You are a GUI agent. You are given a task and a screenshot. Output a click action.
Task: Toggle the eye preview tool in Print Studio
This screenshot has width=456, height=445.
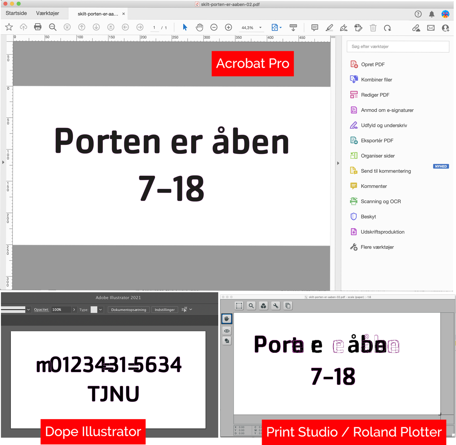point(227,331)
